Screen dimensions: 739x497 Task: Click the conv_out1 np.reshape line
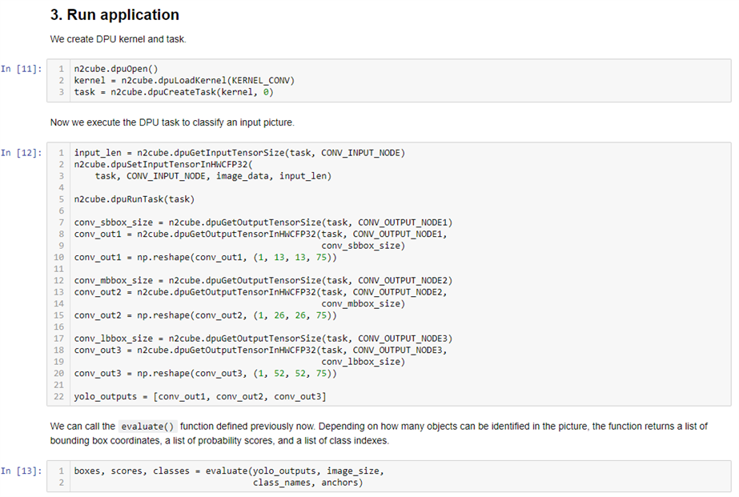[205, 258]
